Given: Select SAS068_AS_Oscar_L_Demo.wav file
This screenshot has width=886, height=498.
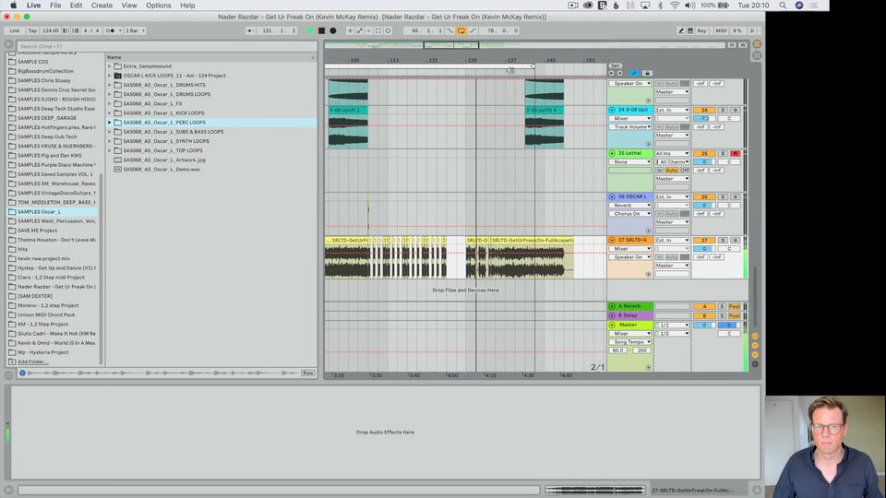Looking at the screenshot, I should pos(162,169).
